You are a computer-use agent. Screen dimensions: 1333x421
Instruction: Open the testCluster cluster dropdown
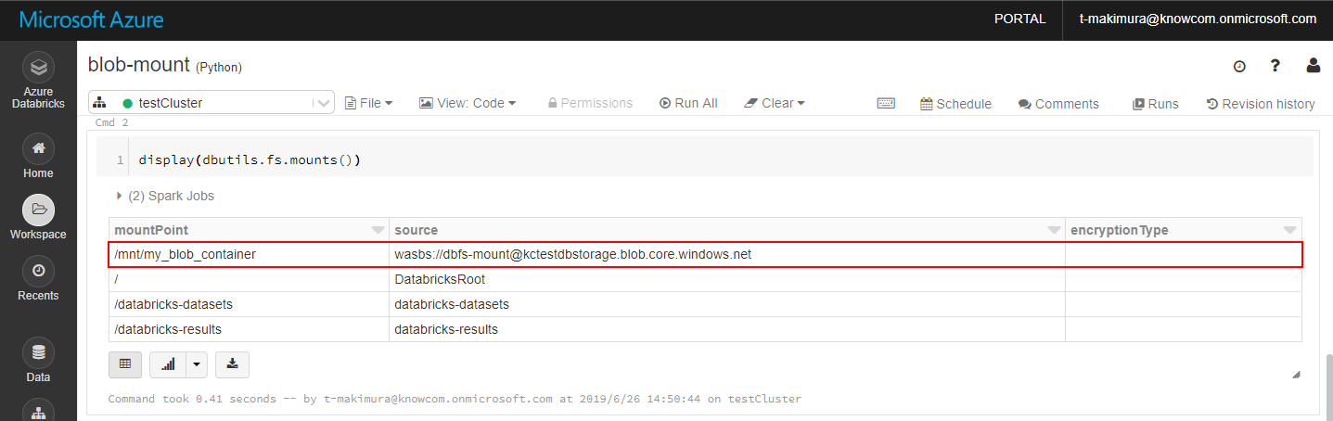click(211, 103)
